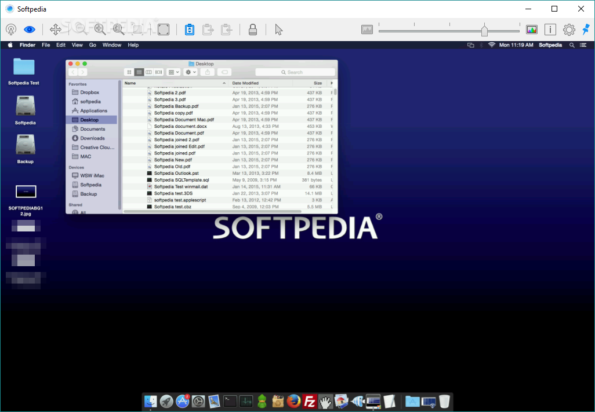Click the Finder file list vertical scrollbar
595x412 pixels.
(x=335, y=92)
